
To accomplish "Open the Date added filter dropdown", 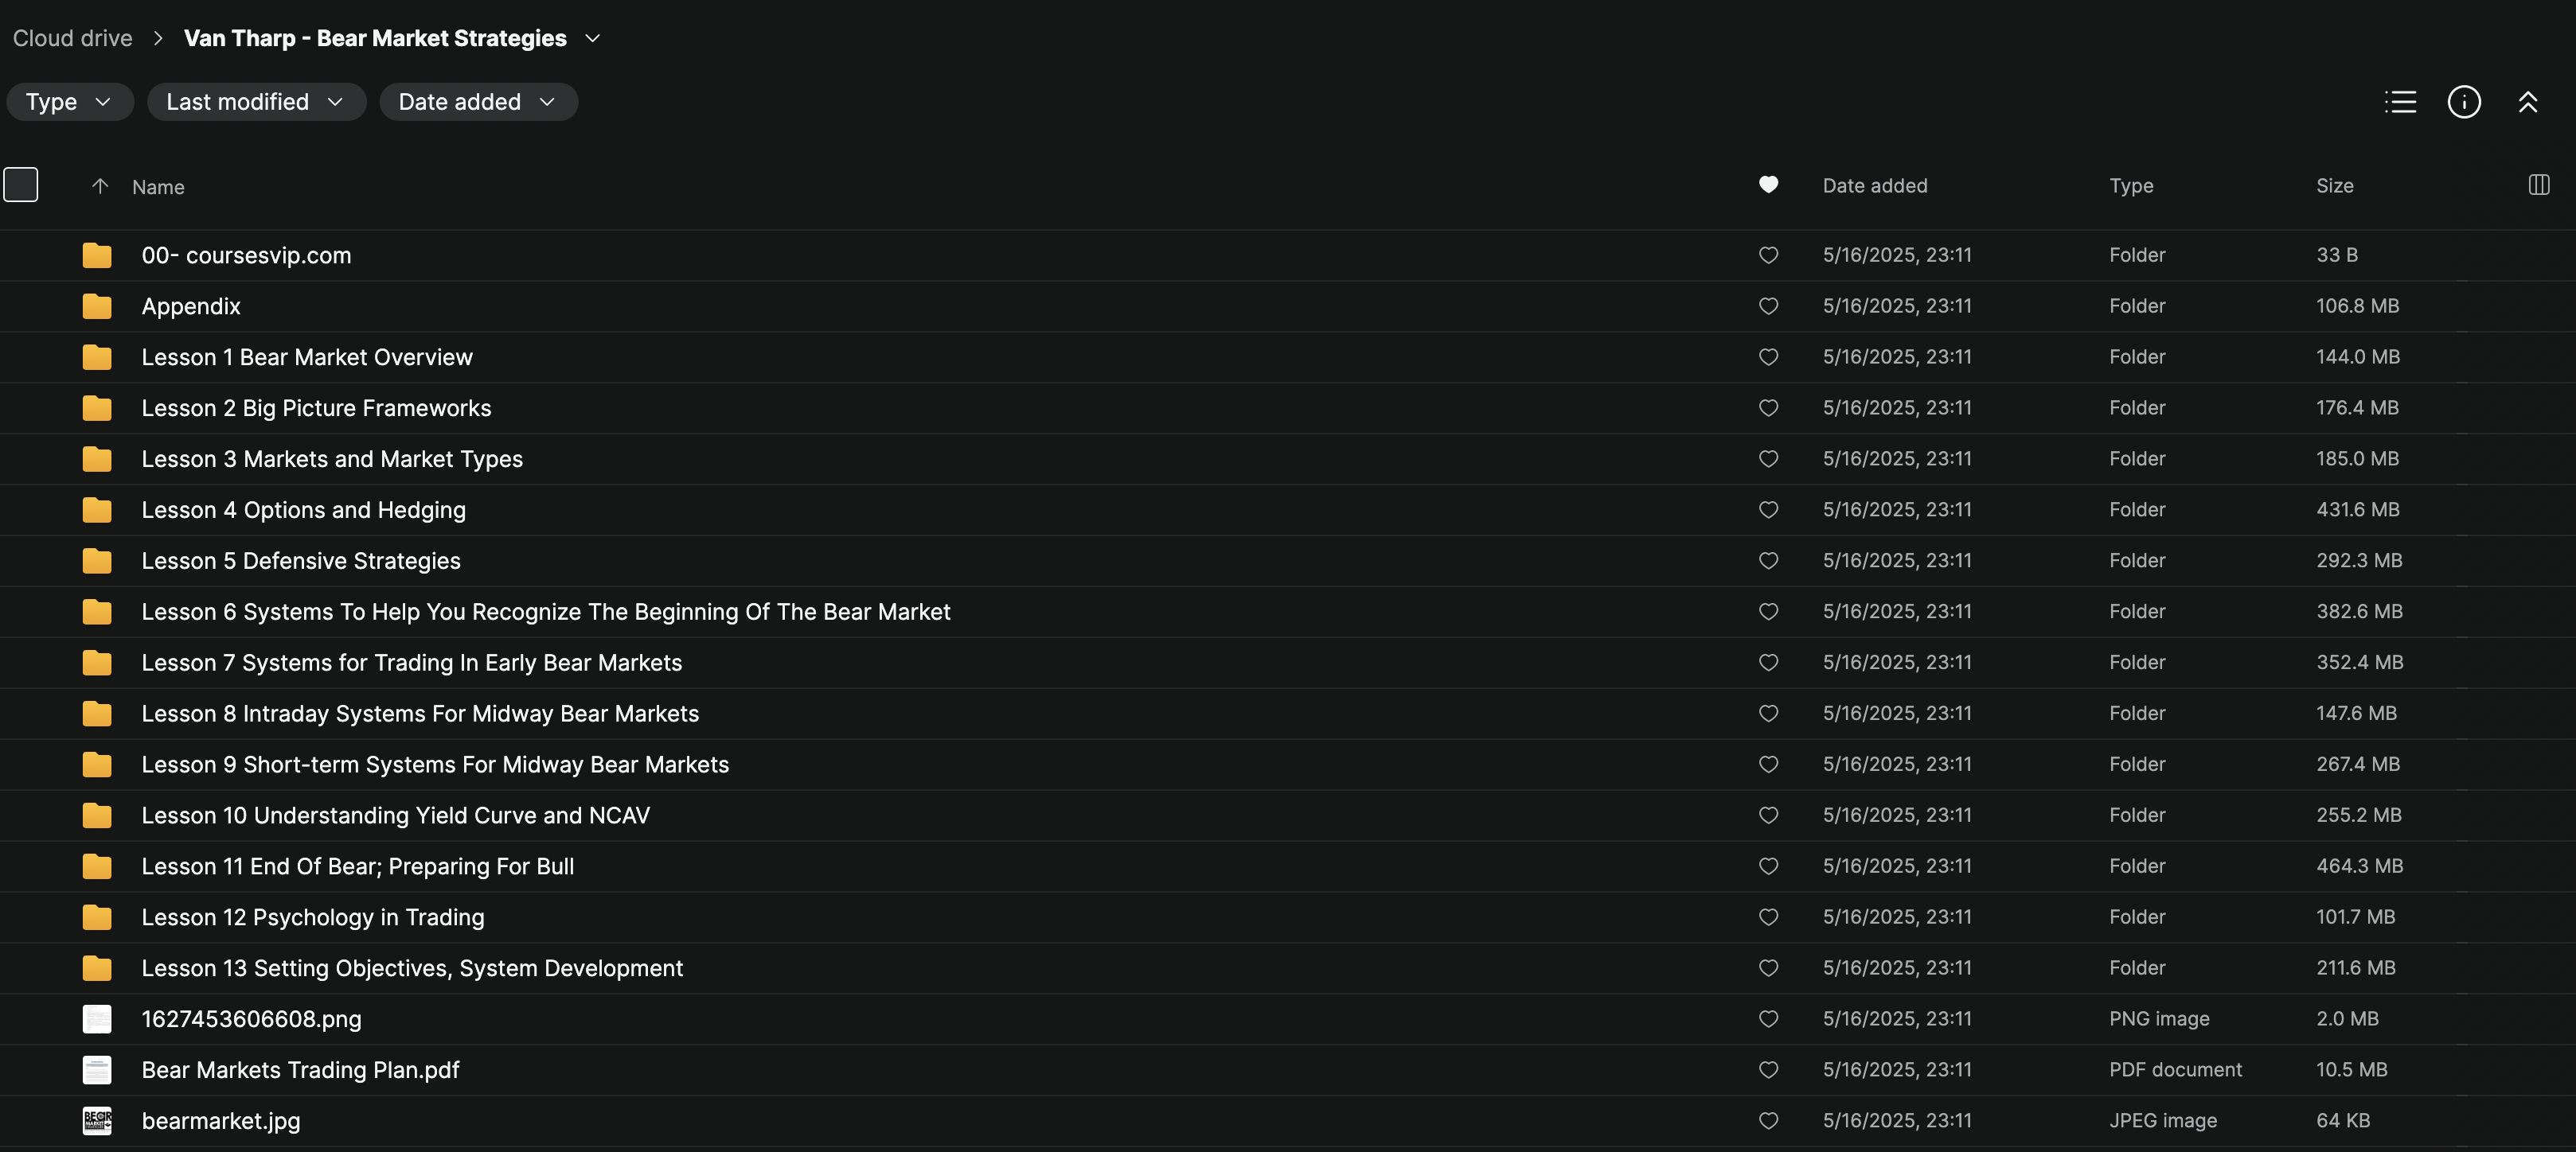I will click(478, 102).
